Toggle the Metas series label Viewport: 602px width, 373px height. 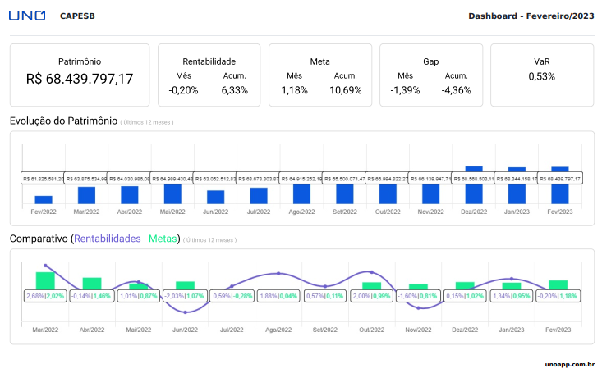pyautogui.click(x=163, y=239)
